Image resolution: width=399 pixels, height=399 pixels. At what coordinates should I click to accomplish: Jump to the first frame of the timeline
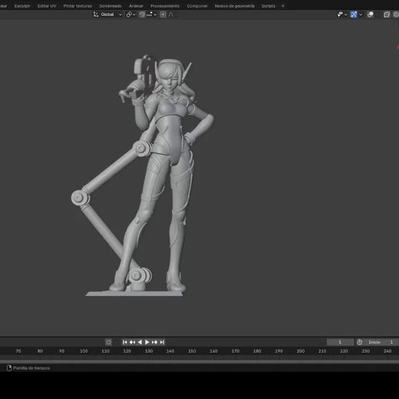point(124,342)
